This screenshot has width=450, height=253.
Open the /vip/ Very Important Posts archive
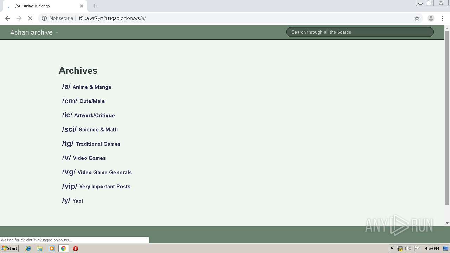pyautogui.click(x=96, y=186)
